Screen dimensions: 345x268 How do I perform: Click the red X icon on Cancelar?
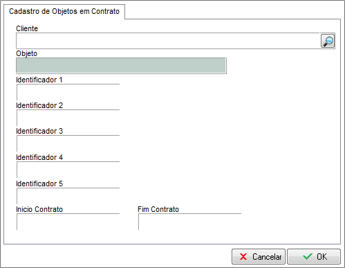click(243, 257)
